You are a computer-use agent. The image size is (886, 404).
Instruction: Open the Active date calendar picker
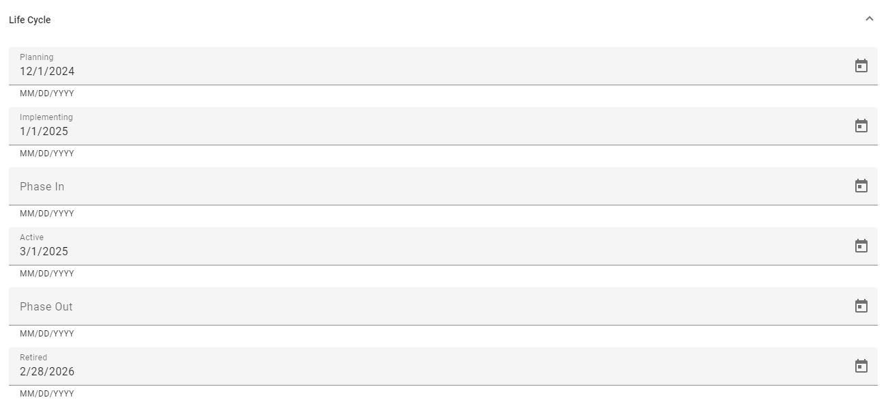coord(861,246)
